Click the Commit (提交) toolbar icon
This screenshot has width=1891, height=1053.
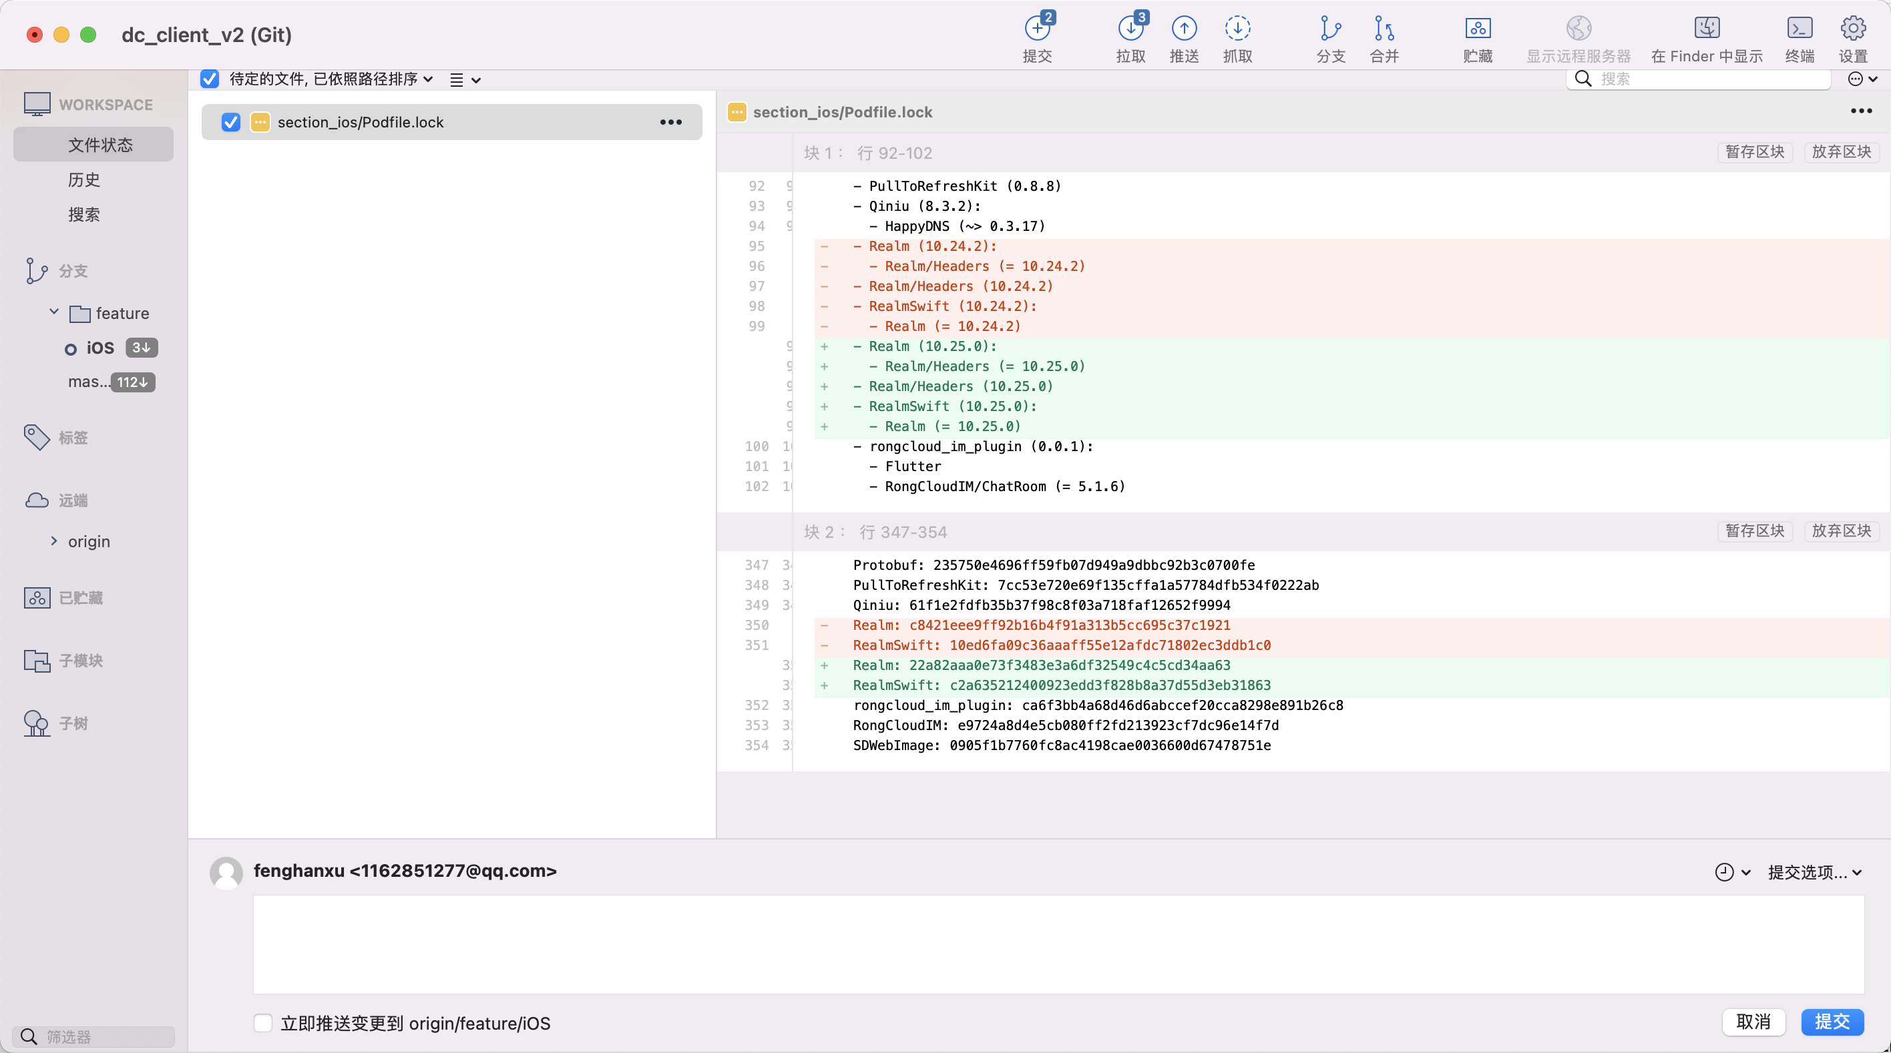tap(1036, 29)
